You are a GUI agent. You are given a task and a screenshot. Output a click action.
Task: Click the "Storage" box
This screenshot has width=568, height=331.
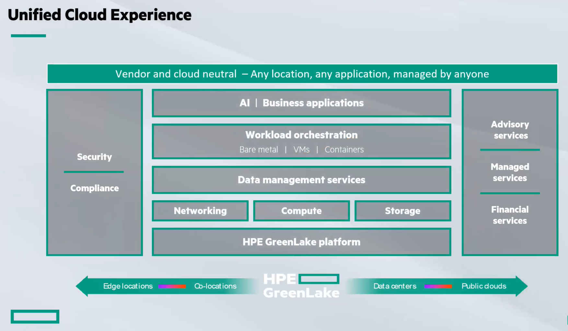point(403,211)
